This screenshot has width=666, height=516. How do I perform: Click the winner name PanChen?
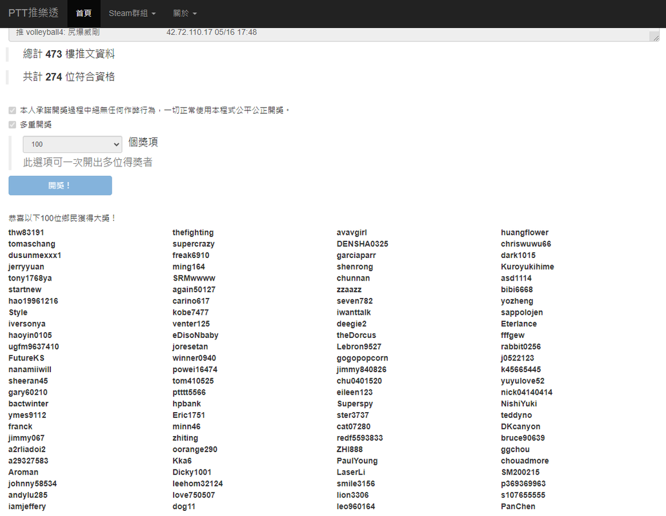(x=518, y=507)
